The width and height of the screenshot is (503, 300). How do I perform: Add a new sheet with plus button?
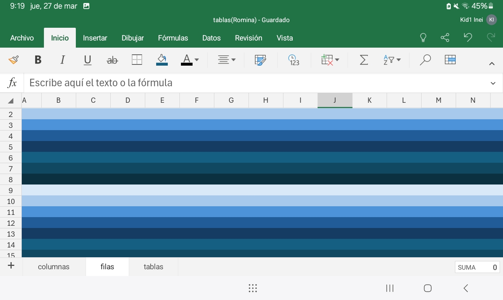tap(11, 266)
